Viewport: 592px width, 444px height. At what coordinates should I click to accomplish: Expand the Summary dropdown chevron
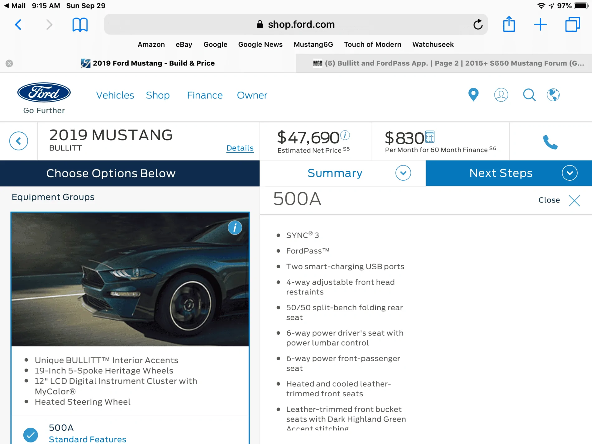[403, 173]
